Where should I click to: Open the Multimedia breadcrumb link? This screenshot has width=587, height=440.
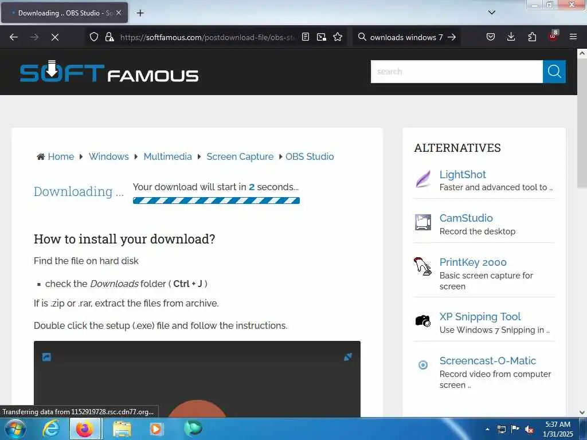point(168,156)
